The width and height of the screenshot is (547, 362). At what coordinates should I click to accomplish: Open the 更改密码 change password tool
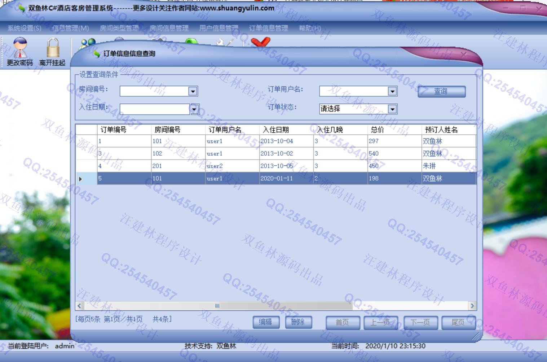[x=20, y=52]
